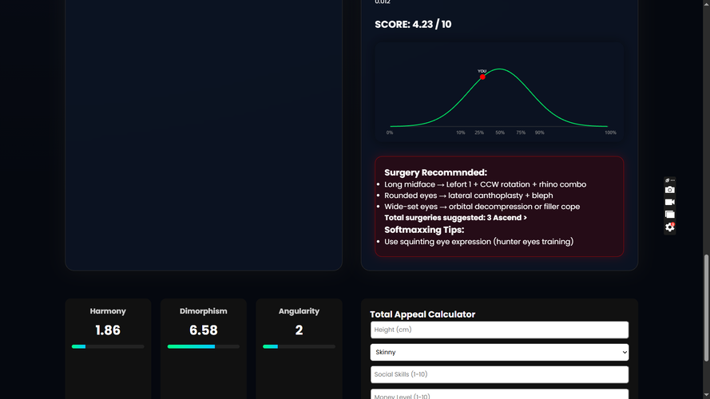Click the rocket icon atop the side toolbar
This screenshot has height=399, width=710.
pos(668,180)
